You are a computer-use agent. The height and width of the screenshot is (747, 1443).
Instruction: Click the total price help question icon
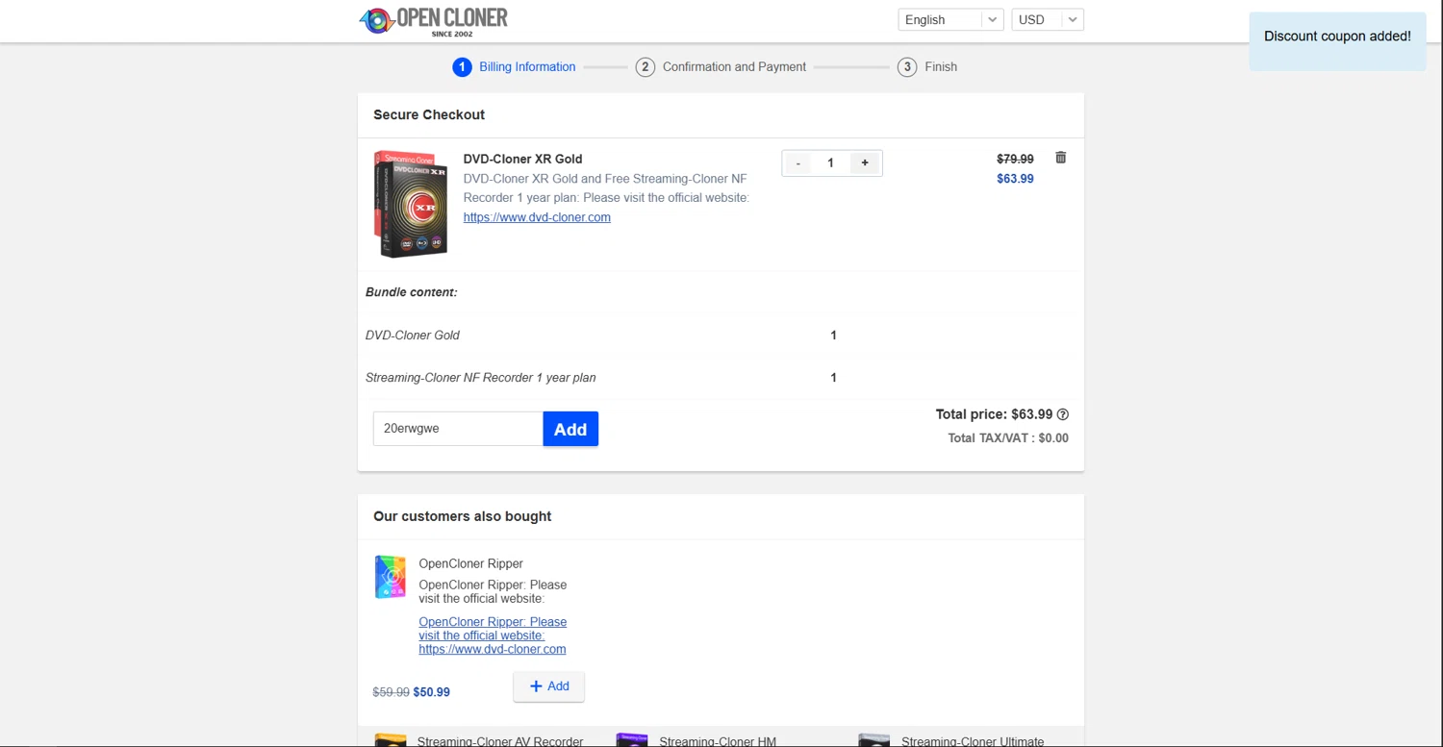[x=1063, y=414]
